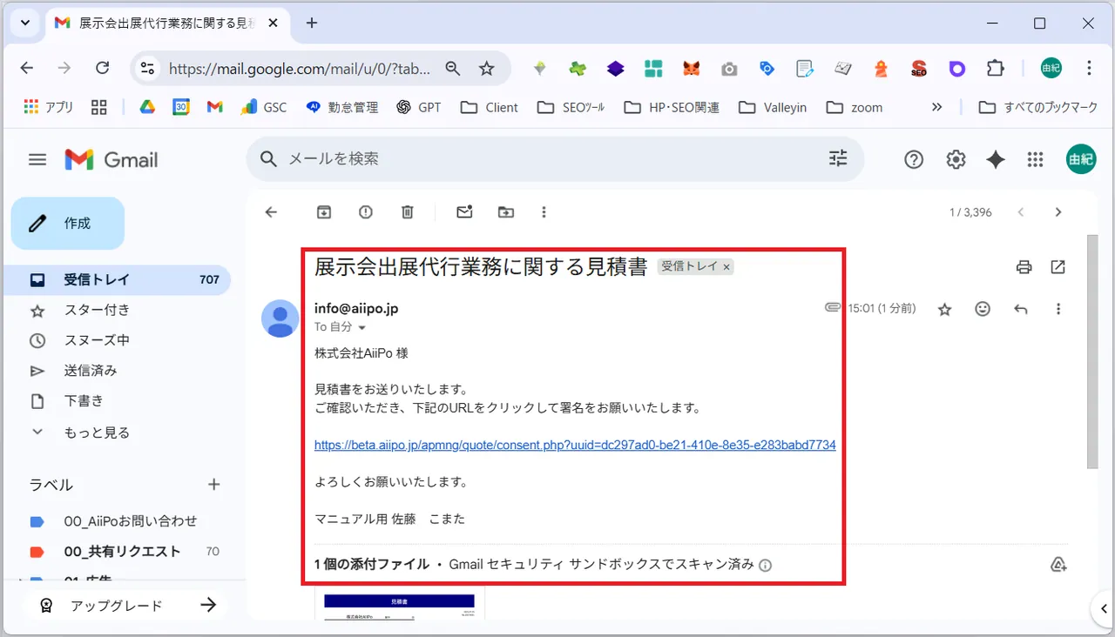Expand もっと見る in the sidebar
Viewport: 1115px width, 637px height.
(97, 432)
